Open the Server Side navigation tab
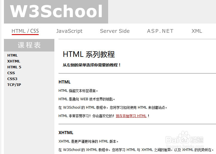 coord(115,31)
